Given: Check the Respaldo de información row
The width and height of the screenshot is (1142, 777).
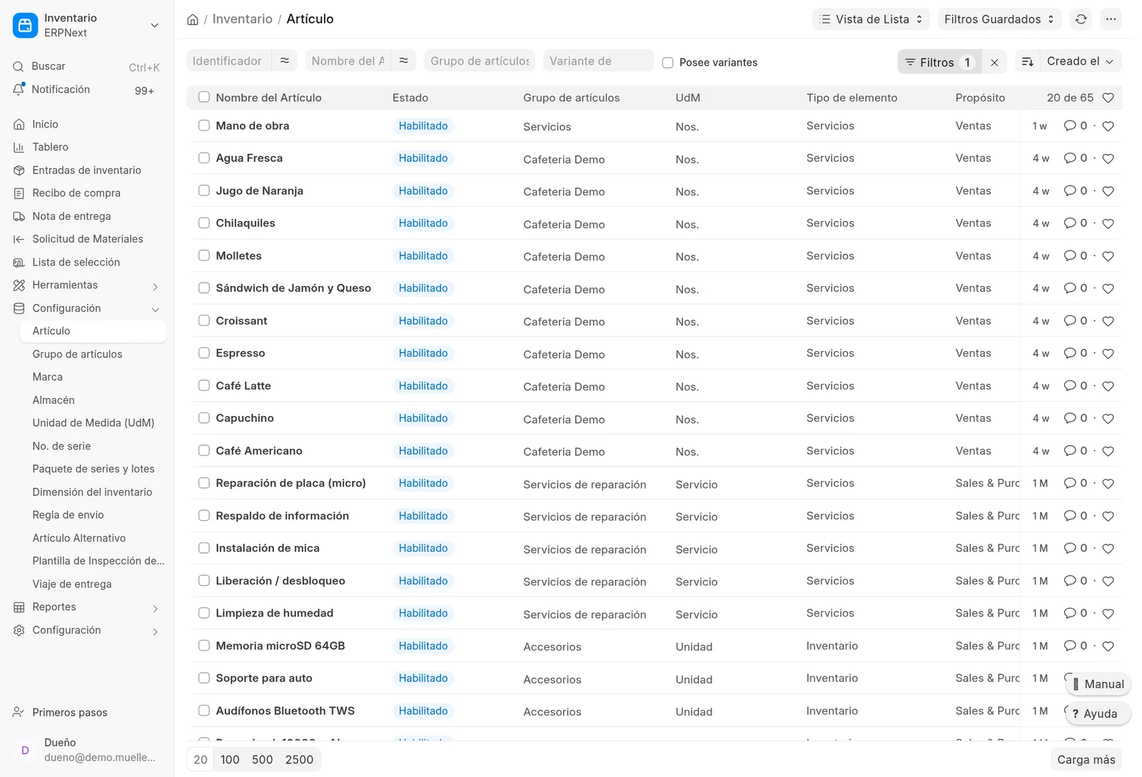Looking at the screenshot, I should 204,516.
